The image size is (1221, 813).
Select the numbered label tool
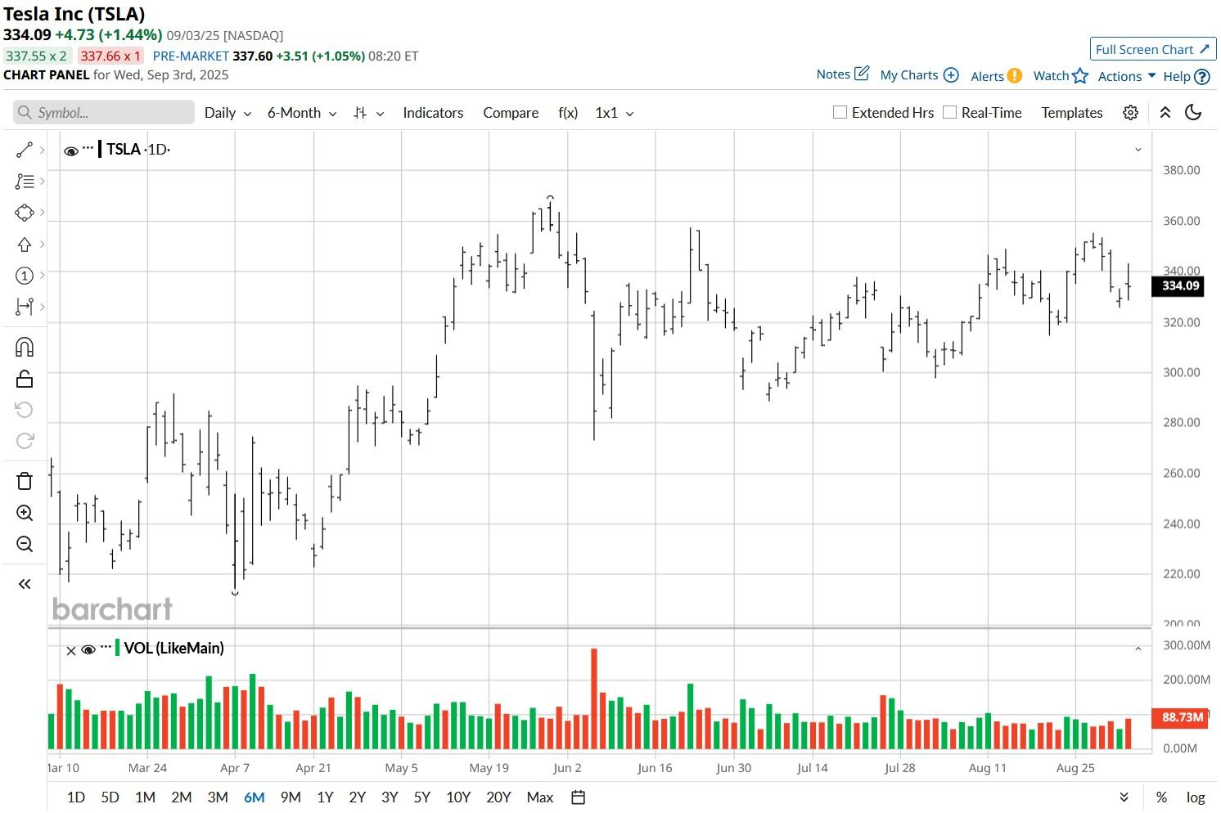click(x=25, y=276)
